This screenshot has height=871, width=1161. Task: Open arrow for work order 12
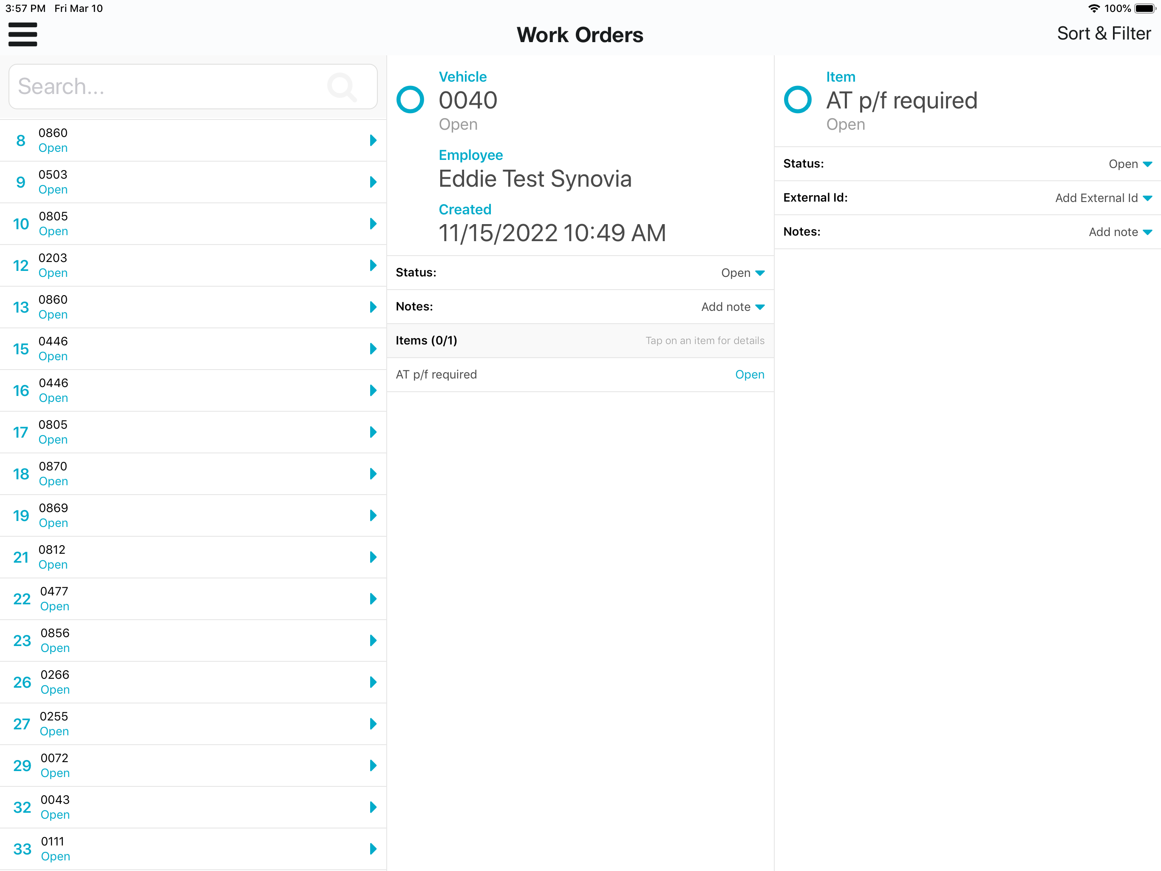pyautogui.click(x=373, y=265)
